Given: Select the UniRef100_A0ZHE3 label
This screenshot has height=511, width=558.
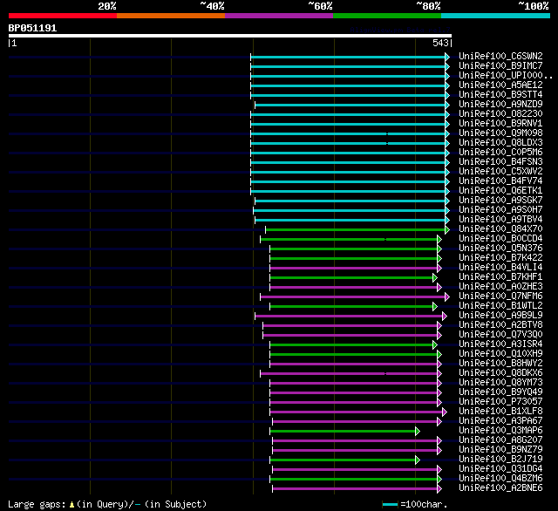Looking at the screenshot, I should [x=500, y=287].
